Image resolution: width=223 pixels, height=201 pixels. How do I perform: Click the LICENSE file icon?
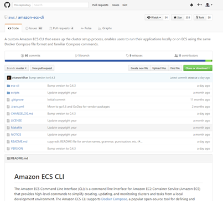[x=8, y=121]
